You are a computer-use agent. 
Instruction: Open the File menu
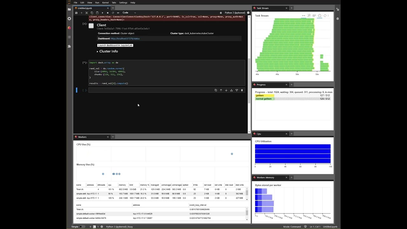(x=75, y=3)
